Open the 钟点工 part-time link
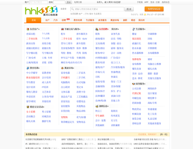 pos(99,111)
